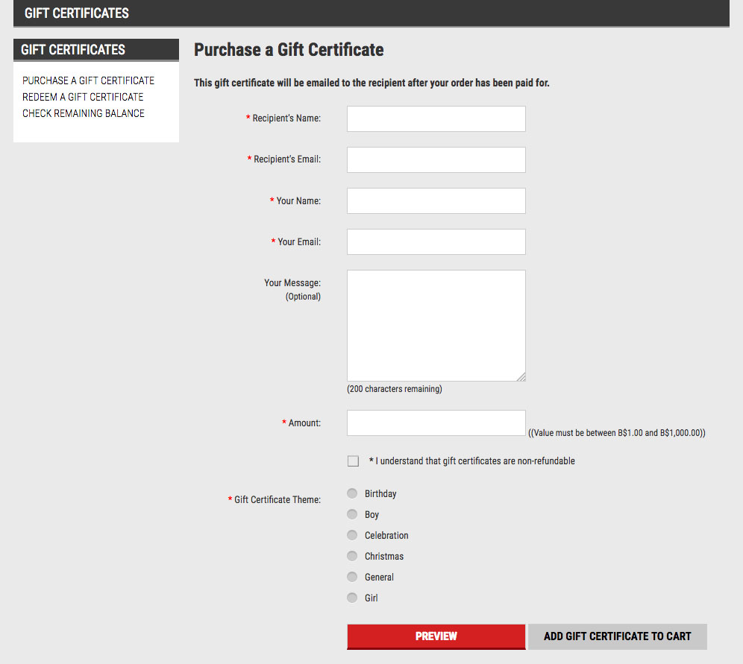This screenshot has height=664, width=743.
Task: Click into the Your Name field
Action: [x=436, y=200]
